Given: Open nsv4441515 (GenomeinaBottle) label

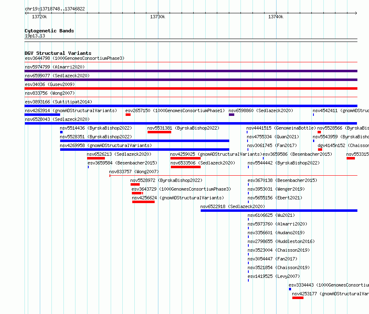Looking at the screenshot, I should [x=281, y=128].
